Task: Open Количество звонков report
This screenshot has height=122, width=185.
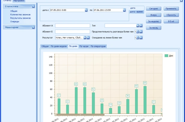Action: (20, 14)
